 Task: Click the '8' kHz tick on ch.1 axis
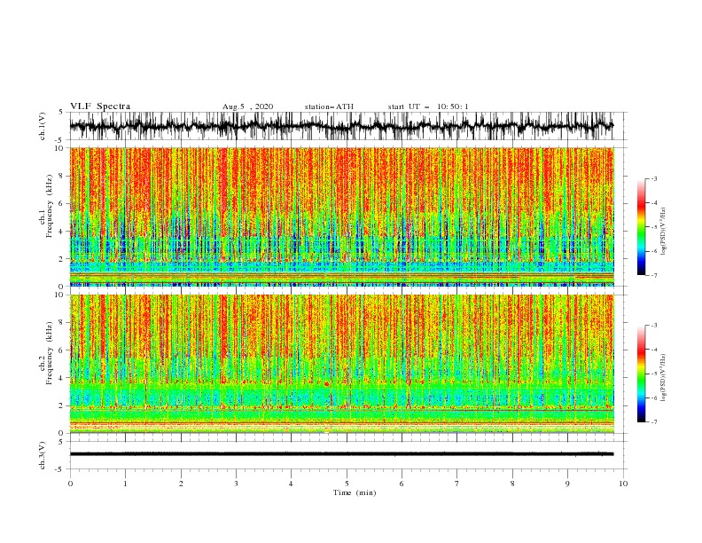pyautogui.click(x=62, y=176)
